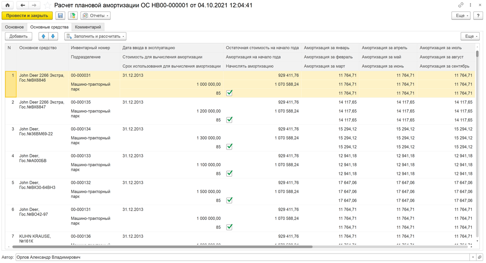
Task: Expand the Заполнить и рассчитать dropdown
Action: coord(95,36)
